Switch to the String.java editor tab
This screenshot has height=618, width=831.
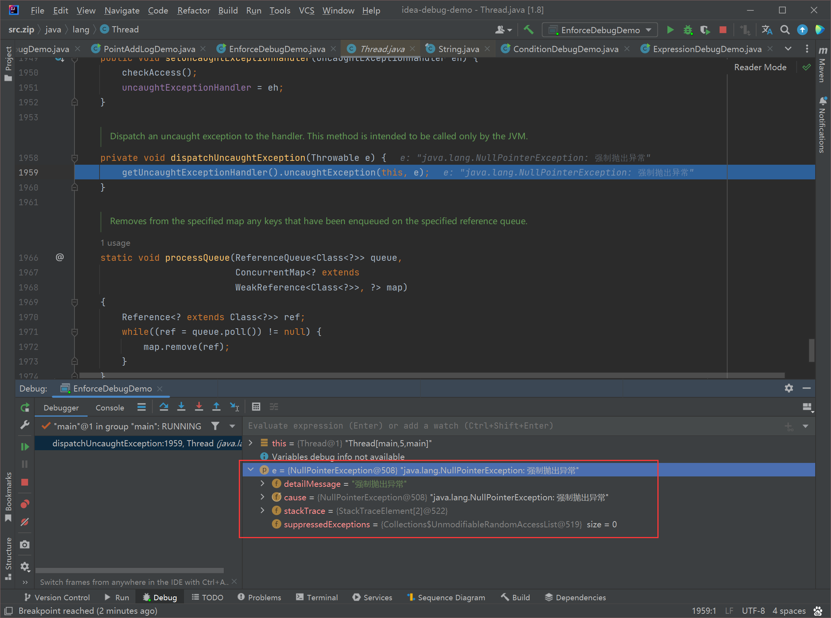pos(458,49)
